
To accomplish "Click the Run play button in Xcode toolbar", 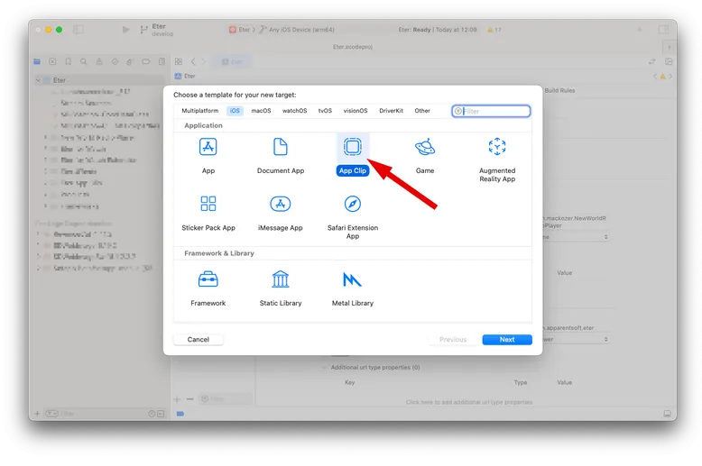I will [125, 30].
